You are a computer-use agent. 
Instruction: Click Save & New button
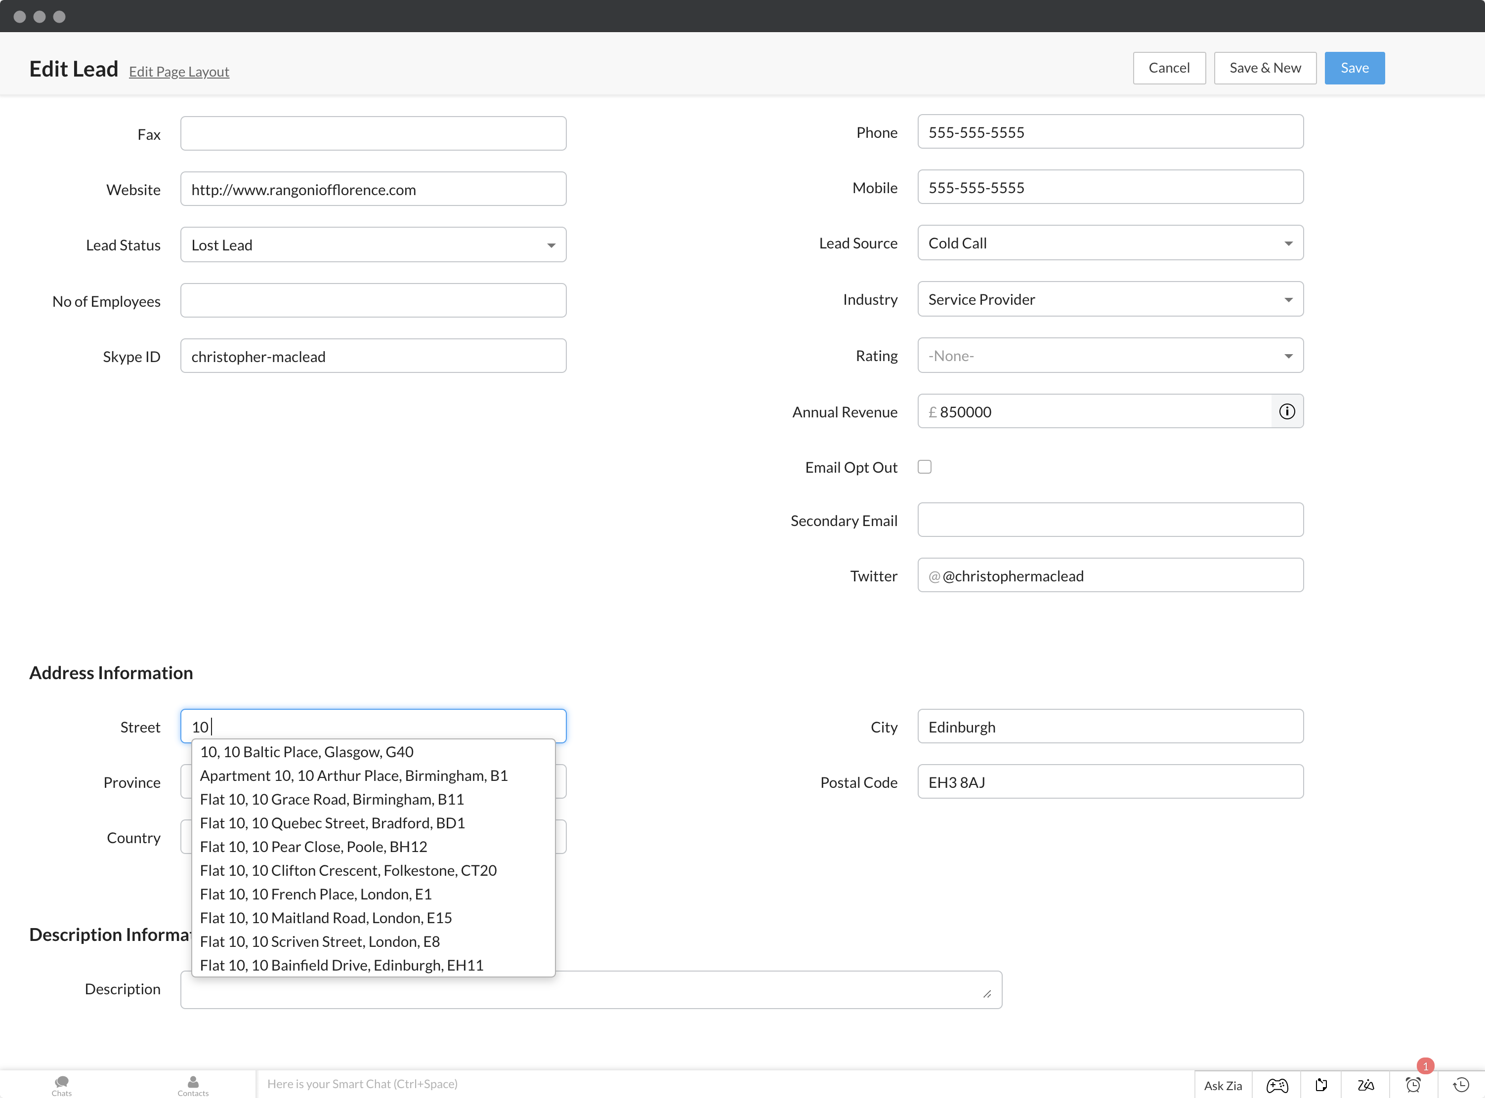(x=1266, y=67)
